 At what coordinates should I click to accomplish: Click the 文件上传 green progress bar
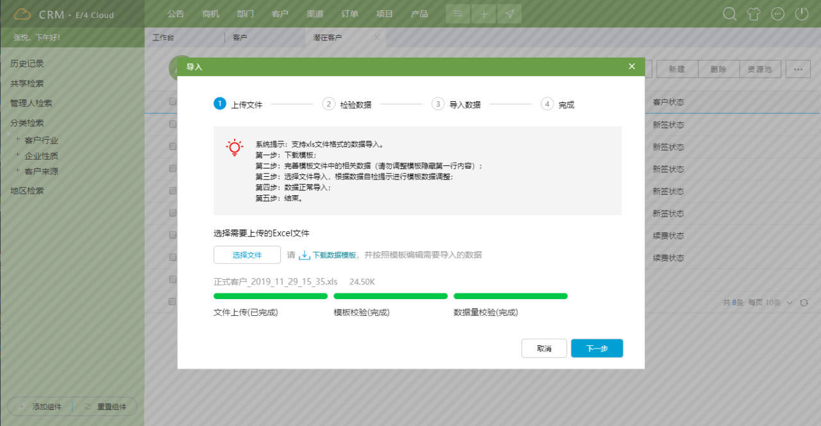click(x=270, y=296)
